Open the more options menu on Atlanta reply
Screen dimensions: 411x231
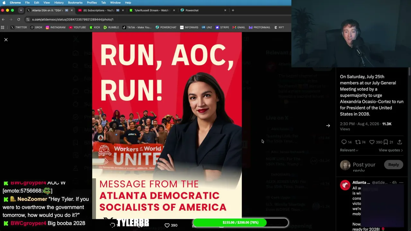[401, 183]
